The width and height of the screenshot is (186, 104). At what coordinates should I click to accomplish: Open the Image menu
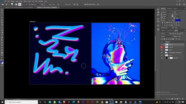pos(12,1)
